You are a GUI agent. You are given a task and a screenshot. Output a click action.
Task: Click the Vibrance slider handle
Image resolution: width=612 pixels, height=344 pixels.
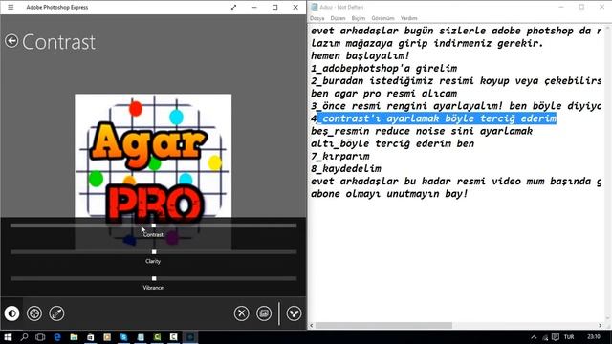click(x=154, y=278)
